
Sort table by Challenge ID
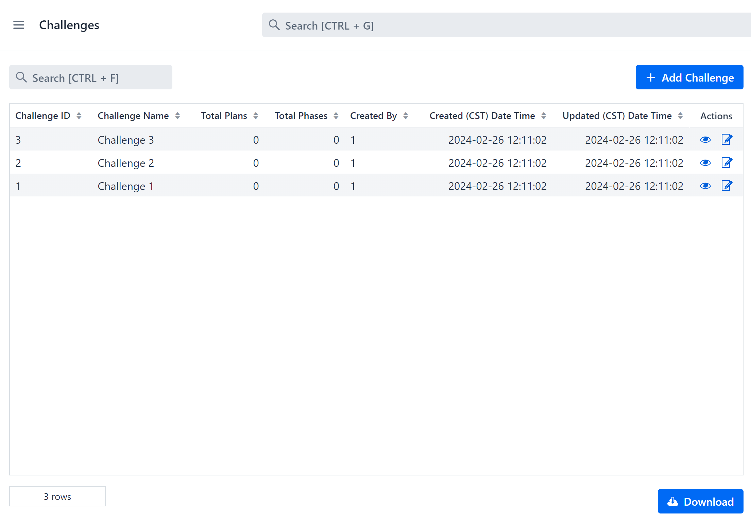pyautogui.click(x=79, y=116)
